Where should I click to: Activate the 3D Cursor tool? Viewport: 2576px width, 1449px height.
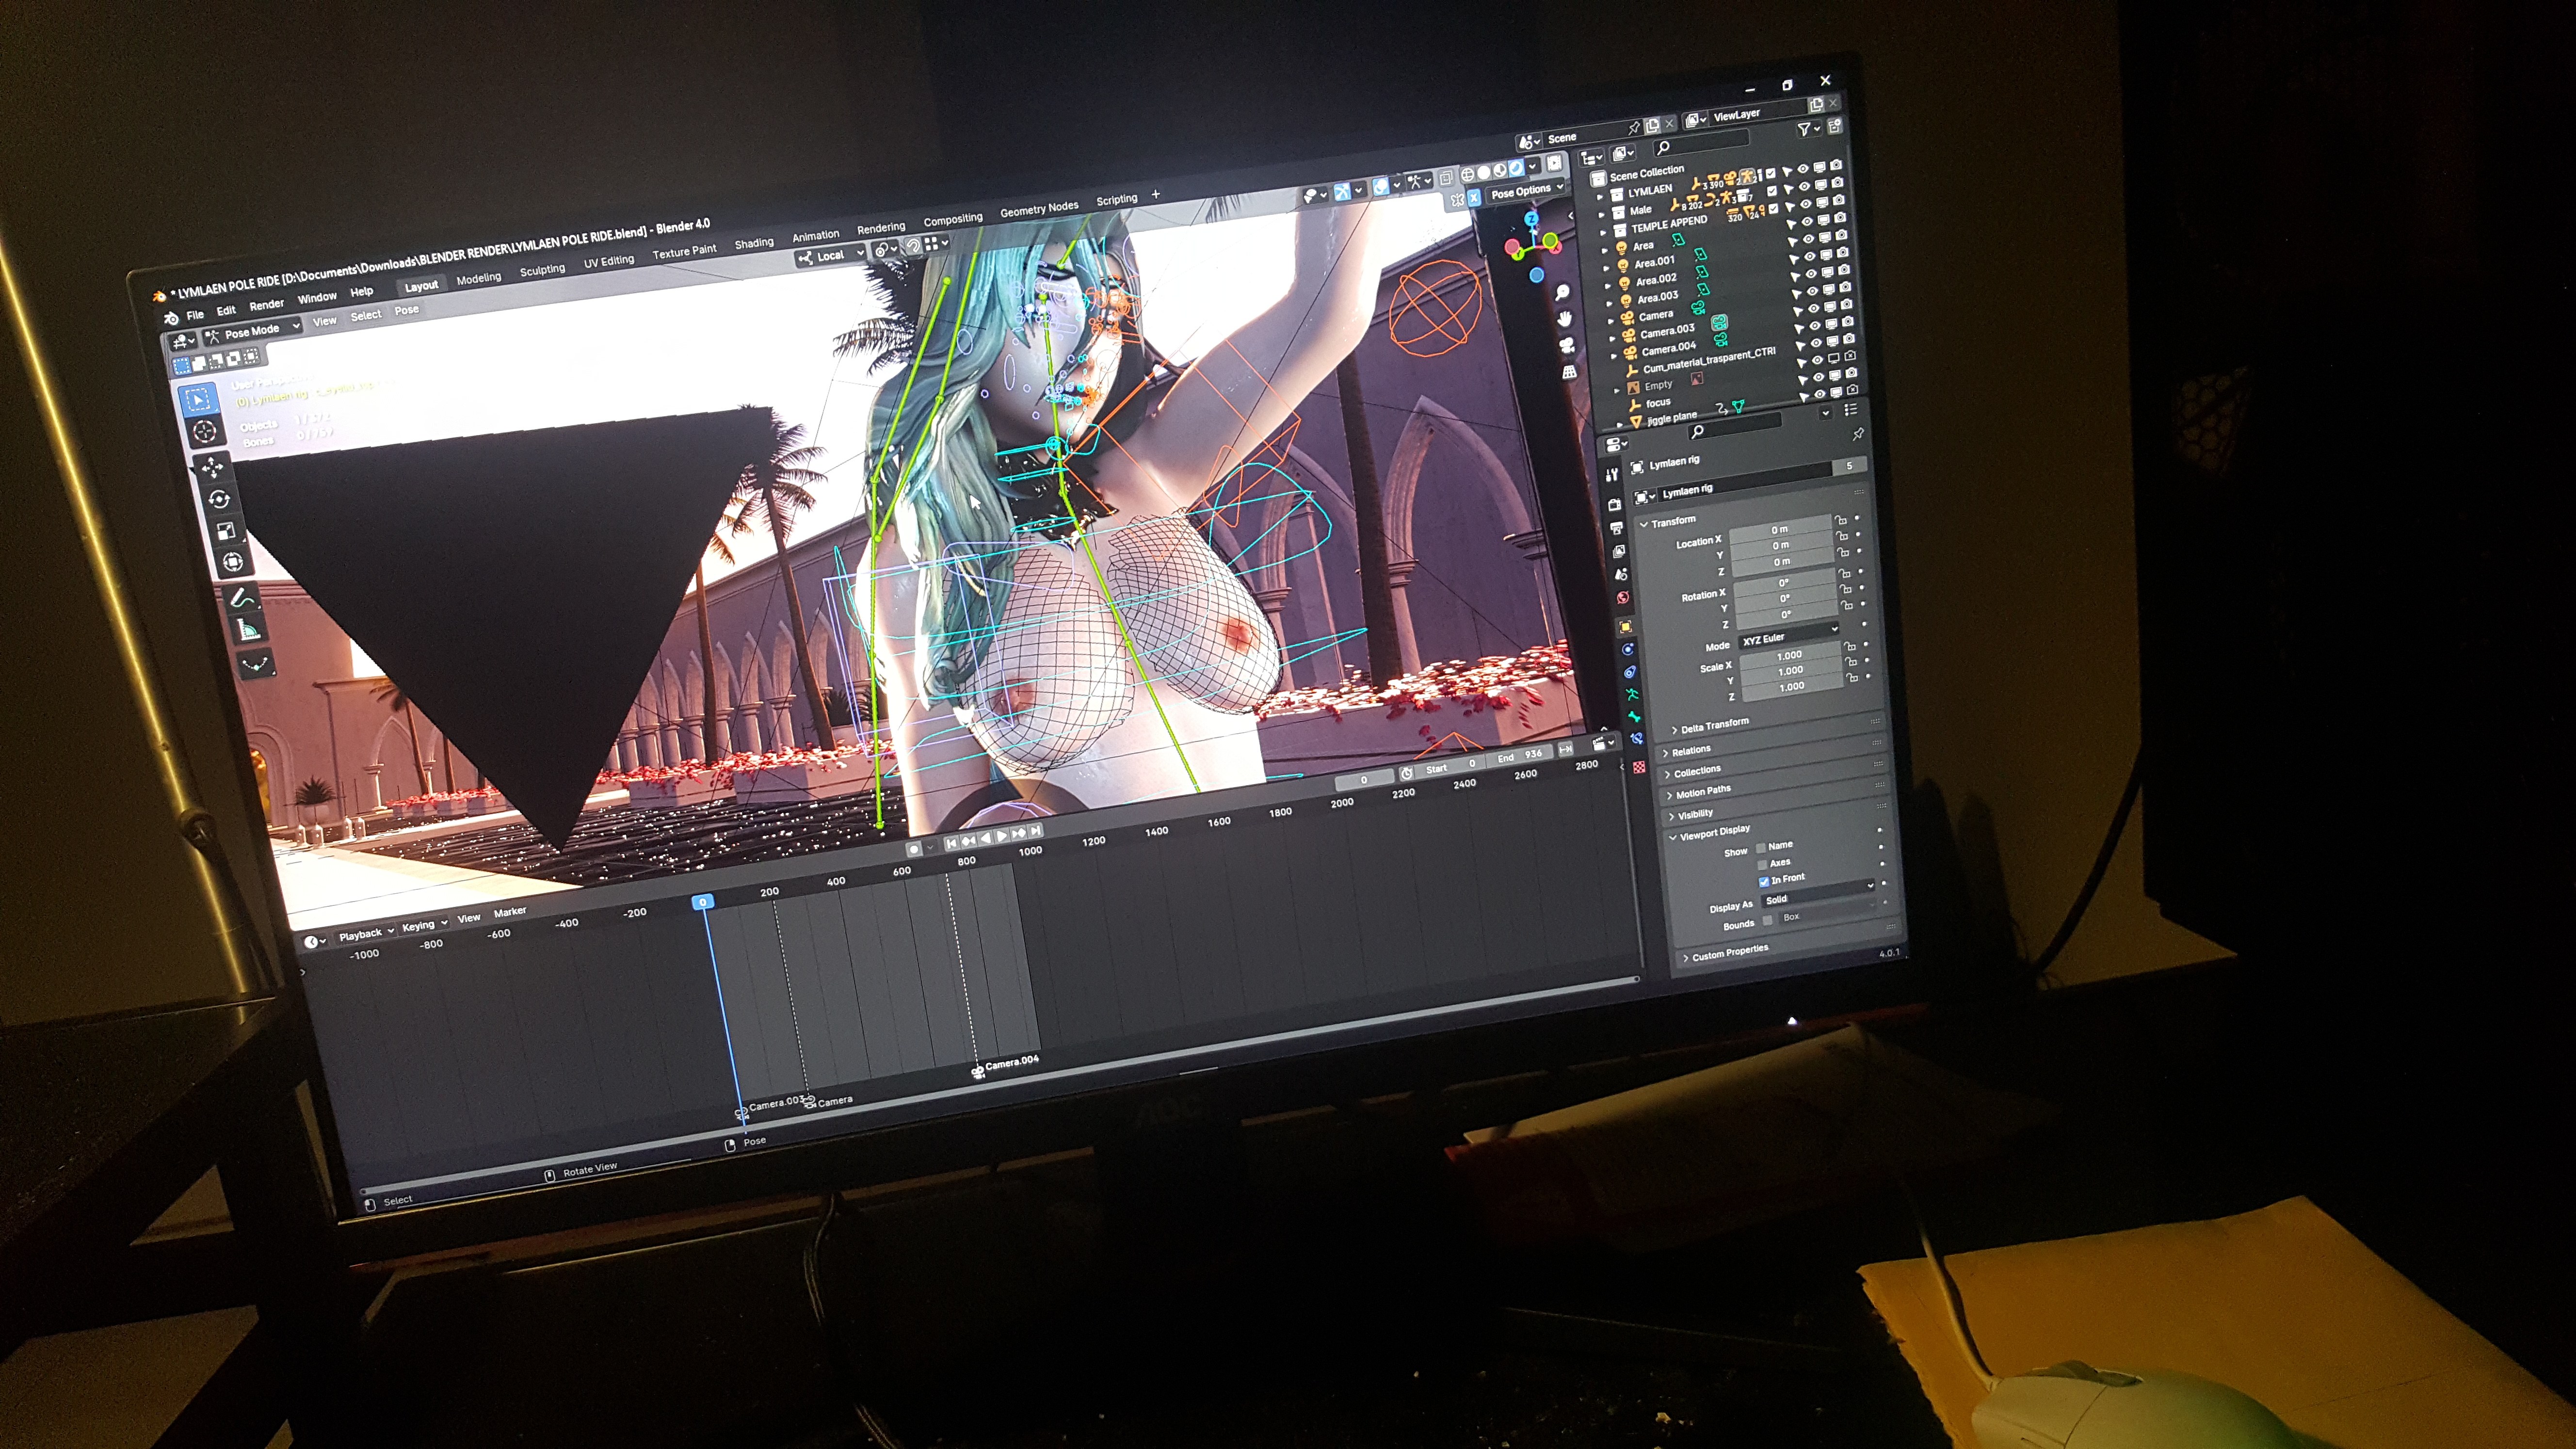tap(205, 431)
